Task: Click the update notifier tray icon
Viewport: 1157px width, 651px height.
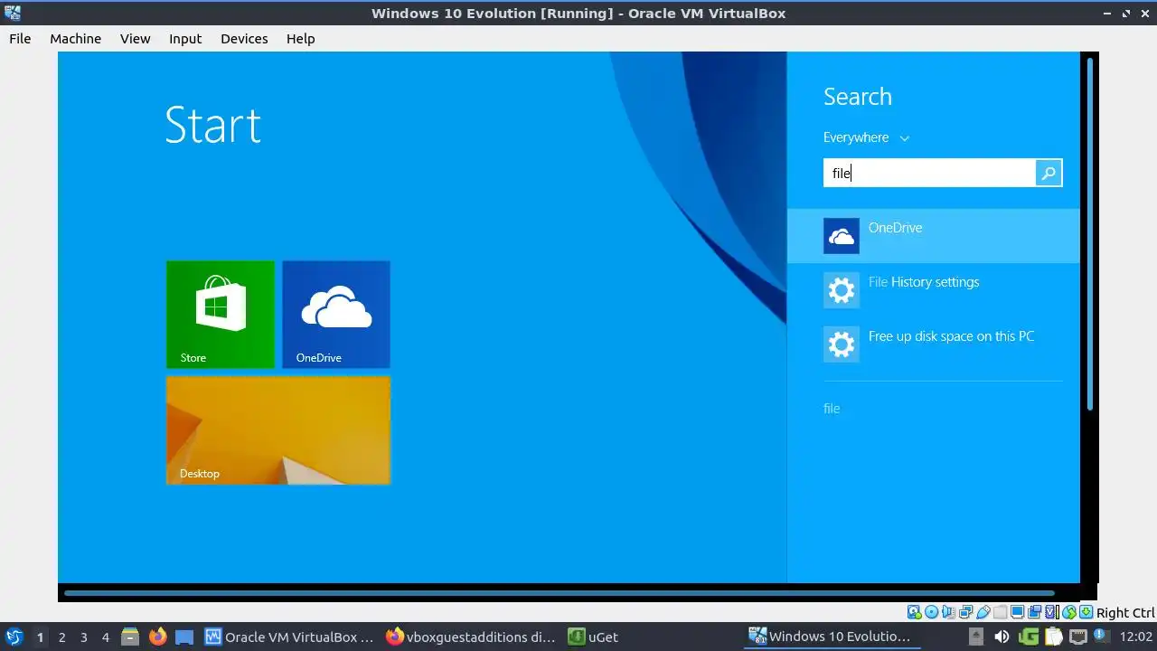Action: 1101,637
